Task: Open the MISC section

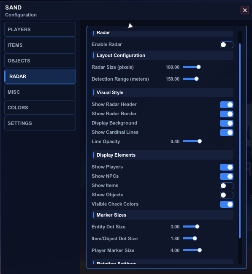Action: [x=40, y=92]
